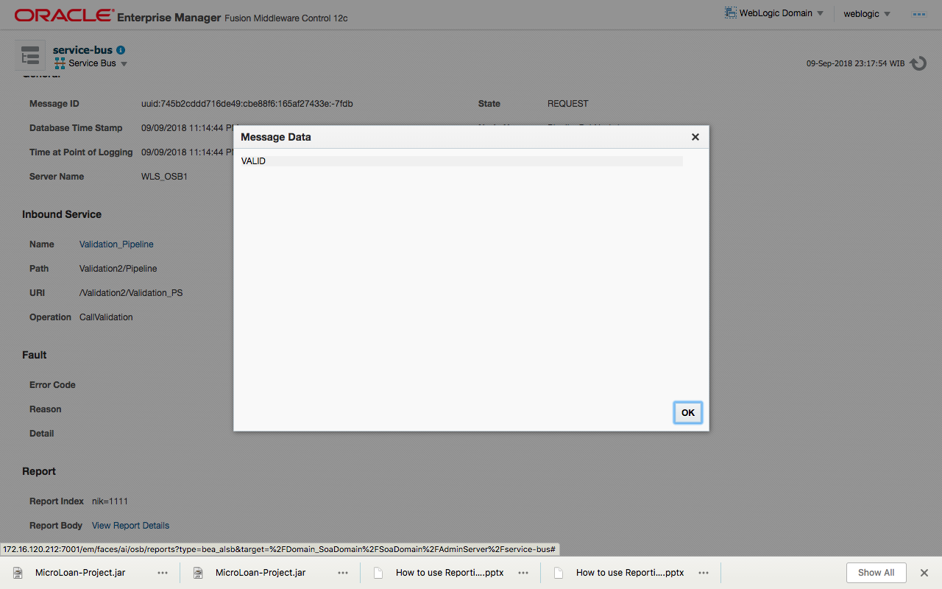Close the Message Data dialog
Screen dimensions: 942x589
(695, 137)
